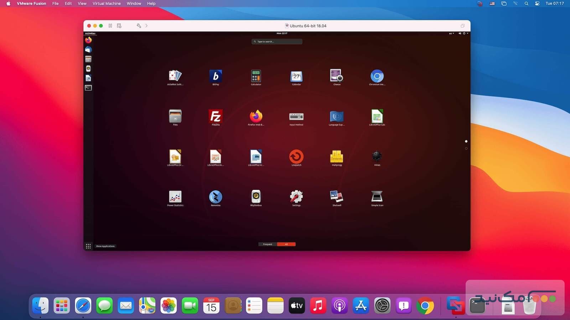Open Firefox from the Ubuntu dock sidebar
The image size is (570, 320).
tap(88, 40)
